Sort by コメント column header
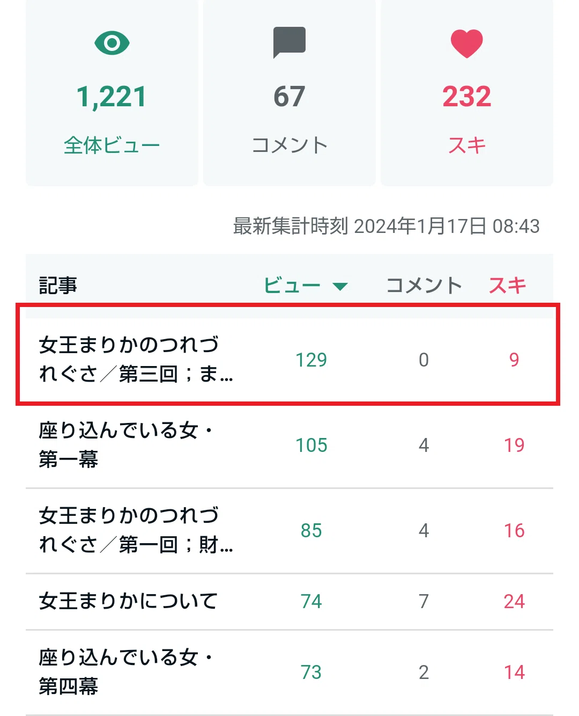Image resolution: width=579 pixels, height=716 pixels. 424,285
